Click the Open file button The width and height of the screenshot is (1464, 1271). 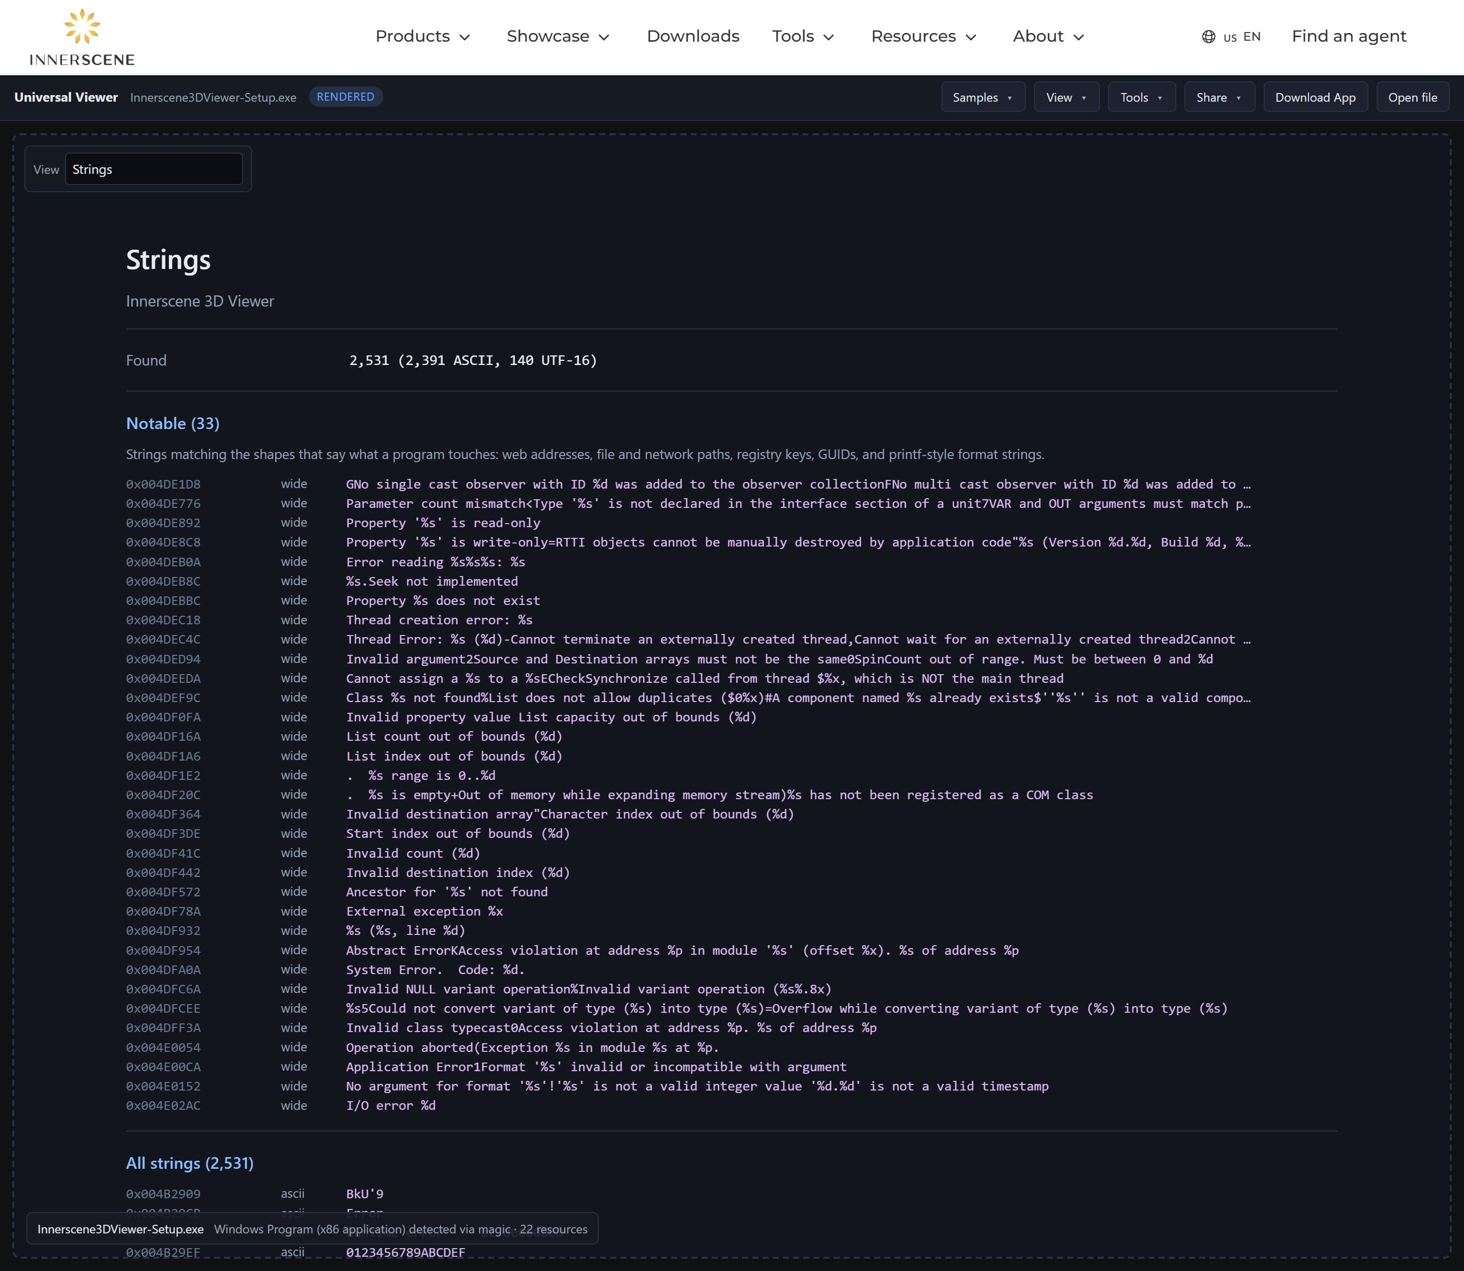[x=1412, y=97]
